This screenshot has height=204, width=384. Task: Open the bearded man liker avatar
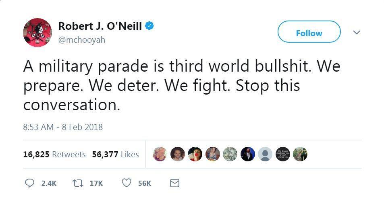tap(177, 154)
